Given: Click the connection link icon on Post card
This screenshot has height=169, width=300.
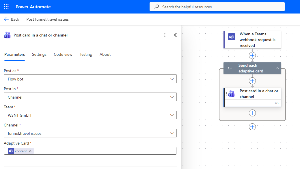Looking at the screenshot, I should tap(277, 103).
